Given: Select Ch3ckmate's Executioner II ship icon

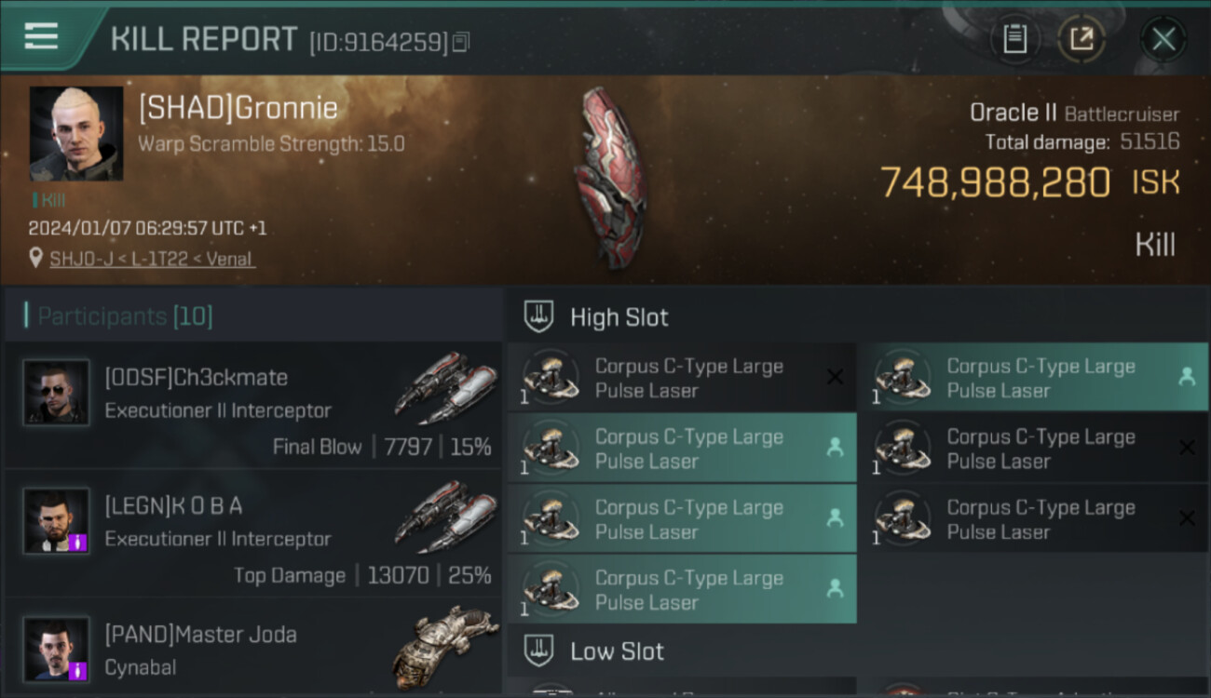Looking at the screenshot, I should click(445, 387).
